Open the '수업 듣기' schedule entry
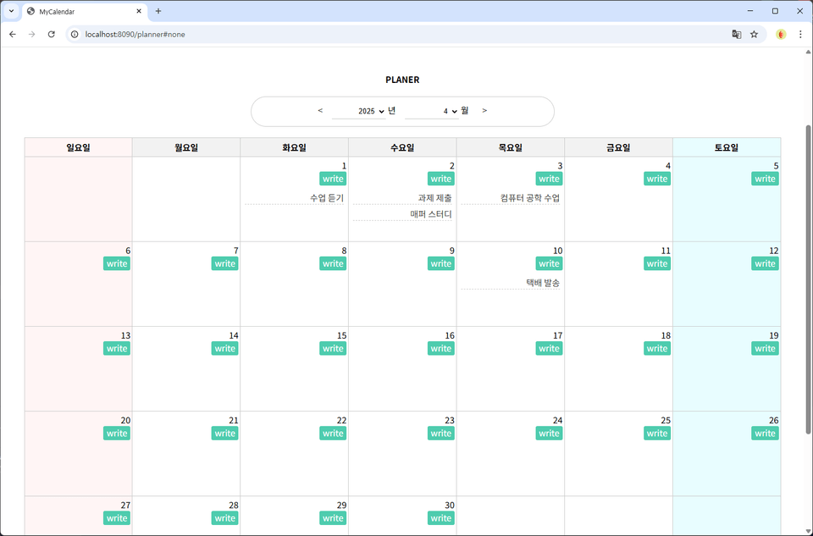 (x=327, y=198)
